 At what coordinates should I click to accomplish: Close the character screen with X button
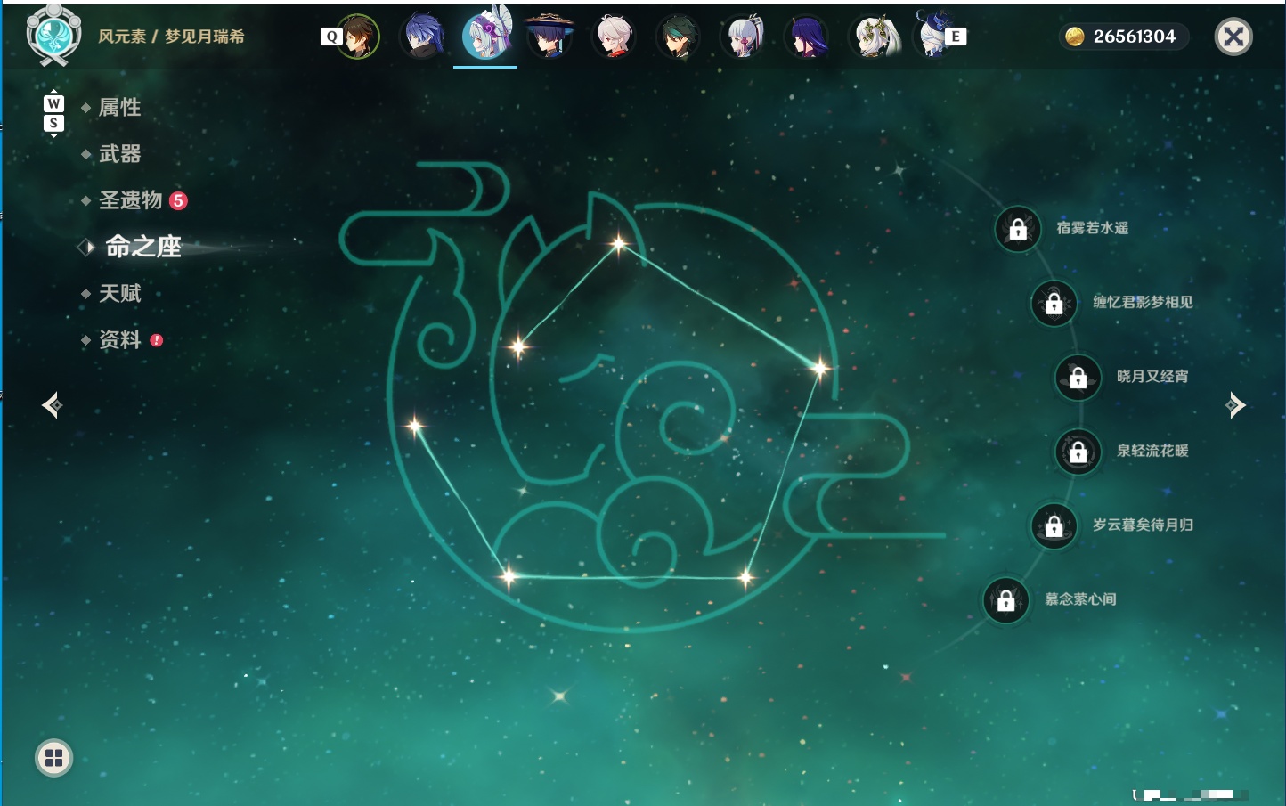tap(1233, 37)
